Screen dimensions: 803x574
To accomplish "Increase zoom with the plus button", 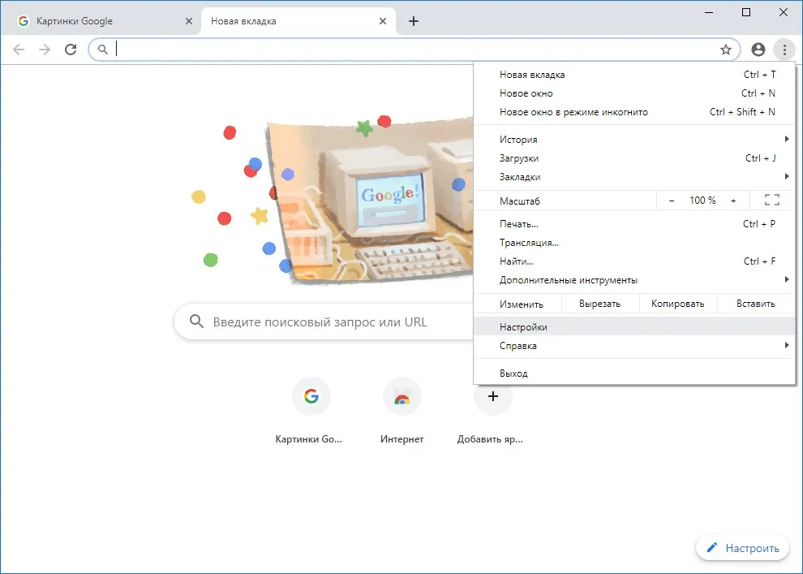I will (x=733, y=201).
